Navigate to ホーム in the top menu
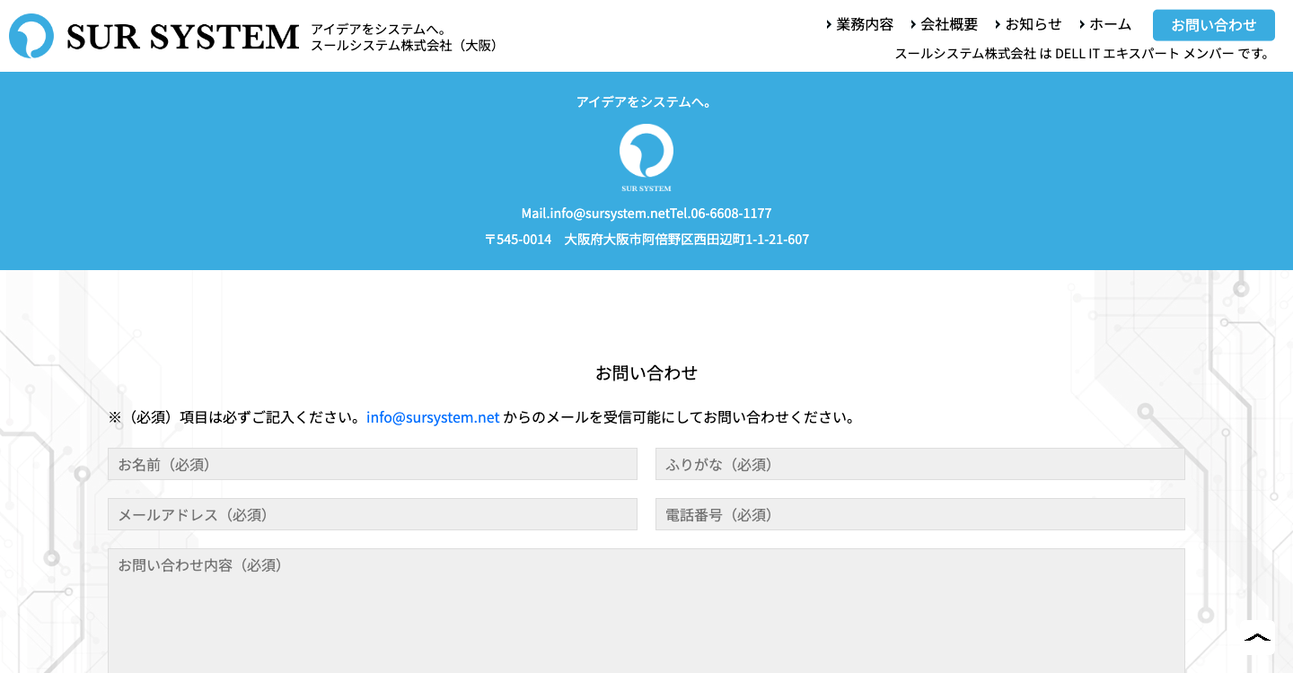Viewport: 1293px width, 673px height. [x=1111, y=24]
